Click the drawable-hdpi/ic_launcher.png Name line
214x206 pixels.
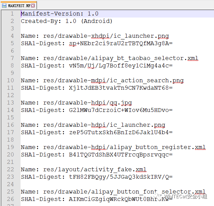(93, 125)
